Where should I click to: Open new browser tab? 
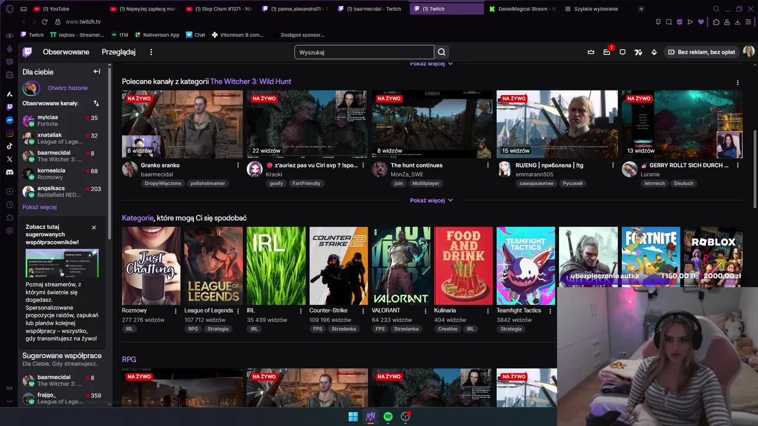click(x=641, y=9)
